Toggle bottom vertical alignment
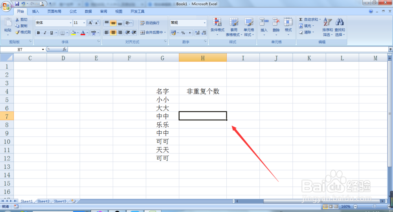 pos(120,23)
